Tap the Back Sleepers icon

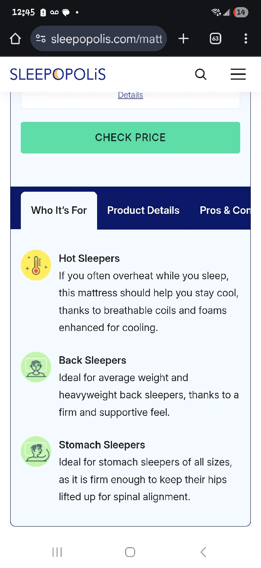point(36,367)
